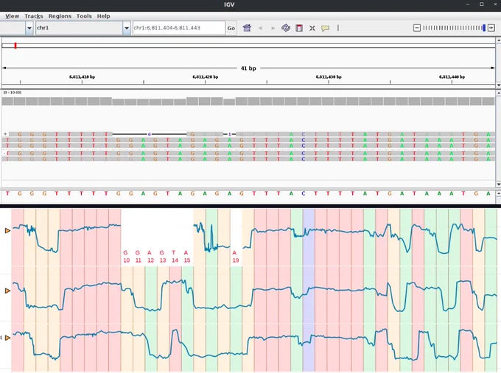Click the Go button
This screenshot has height=373, width=501.
(231, 28)
